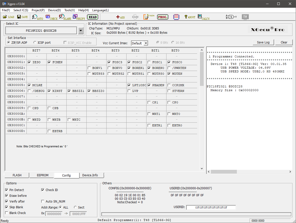Click the Save Log button
The image size is (296, 223).
[263, 42]
